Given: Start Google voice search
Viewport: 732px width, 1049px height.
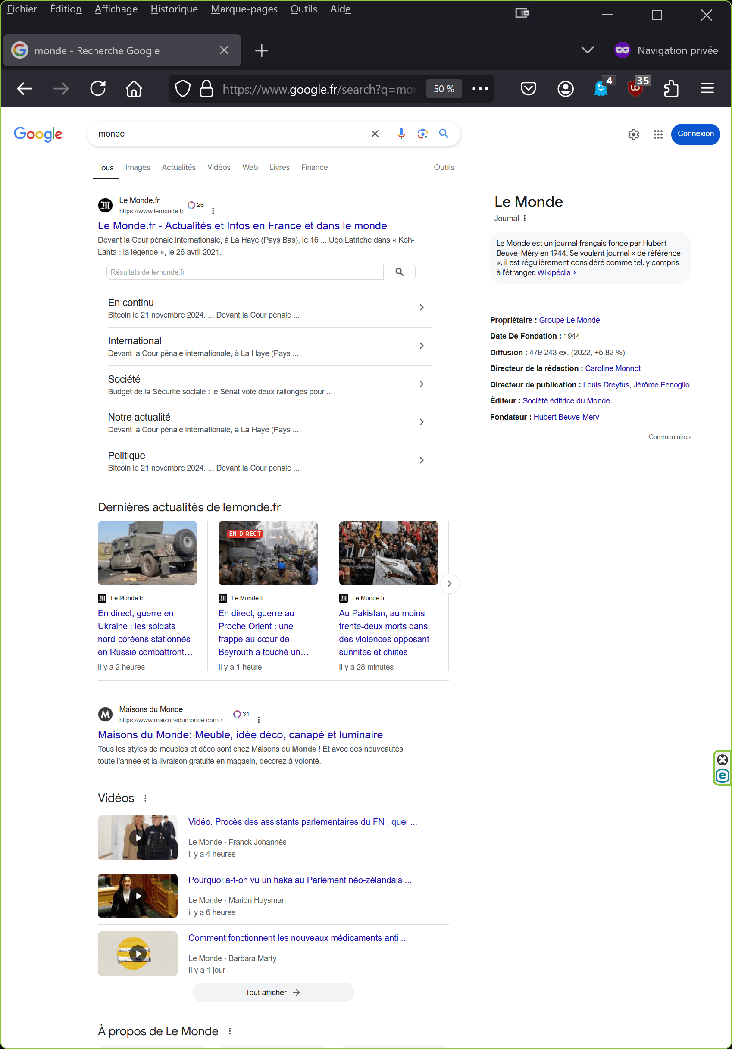Looking at the screenshot, I should 401,134.
